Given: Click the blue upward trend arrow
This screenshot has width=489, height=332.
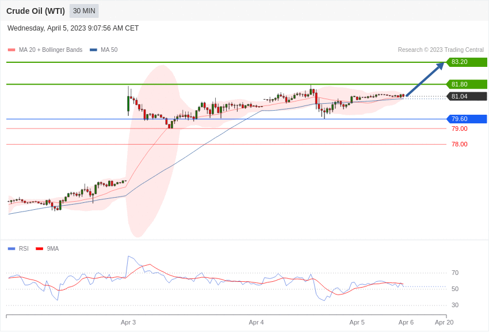Looking at the screenshot, I should tap(424, 81).
